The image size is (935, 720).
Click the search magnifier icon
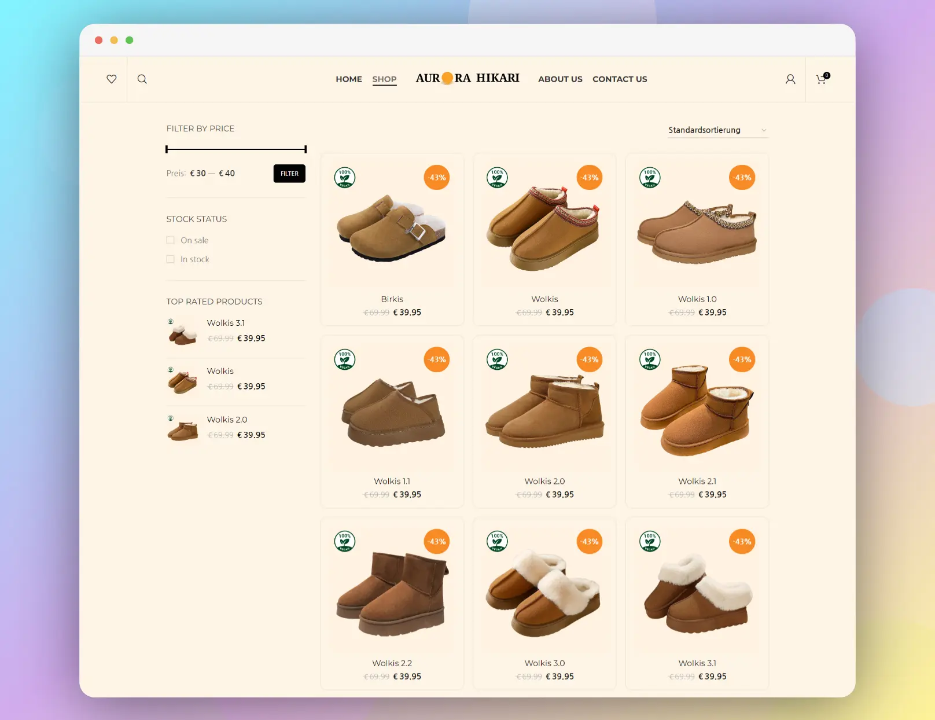(x=142, y=79)
